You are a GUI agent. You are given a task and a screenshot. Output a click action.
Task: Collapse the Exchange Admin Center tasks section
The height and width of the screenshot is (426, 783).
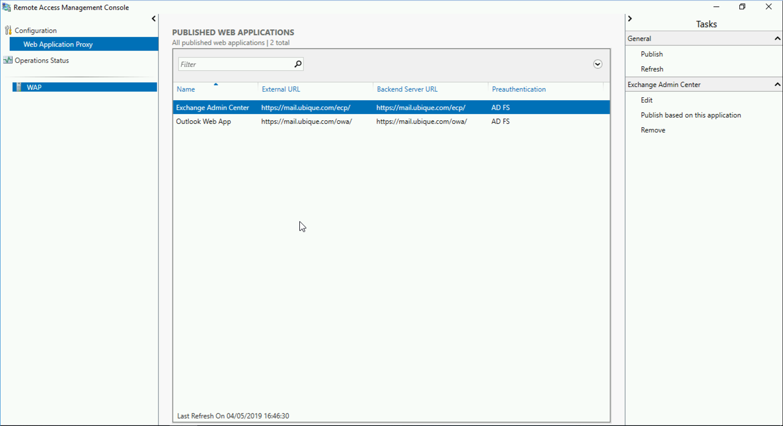pos(777,85)
